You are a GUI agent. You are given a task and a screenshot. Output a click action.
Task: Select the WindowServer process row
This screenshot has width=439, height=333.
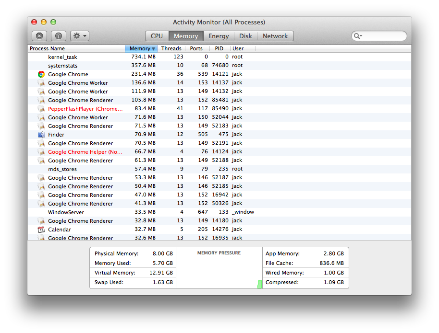219,212
